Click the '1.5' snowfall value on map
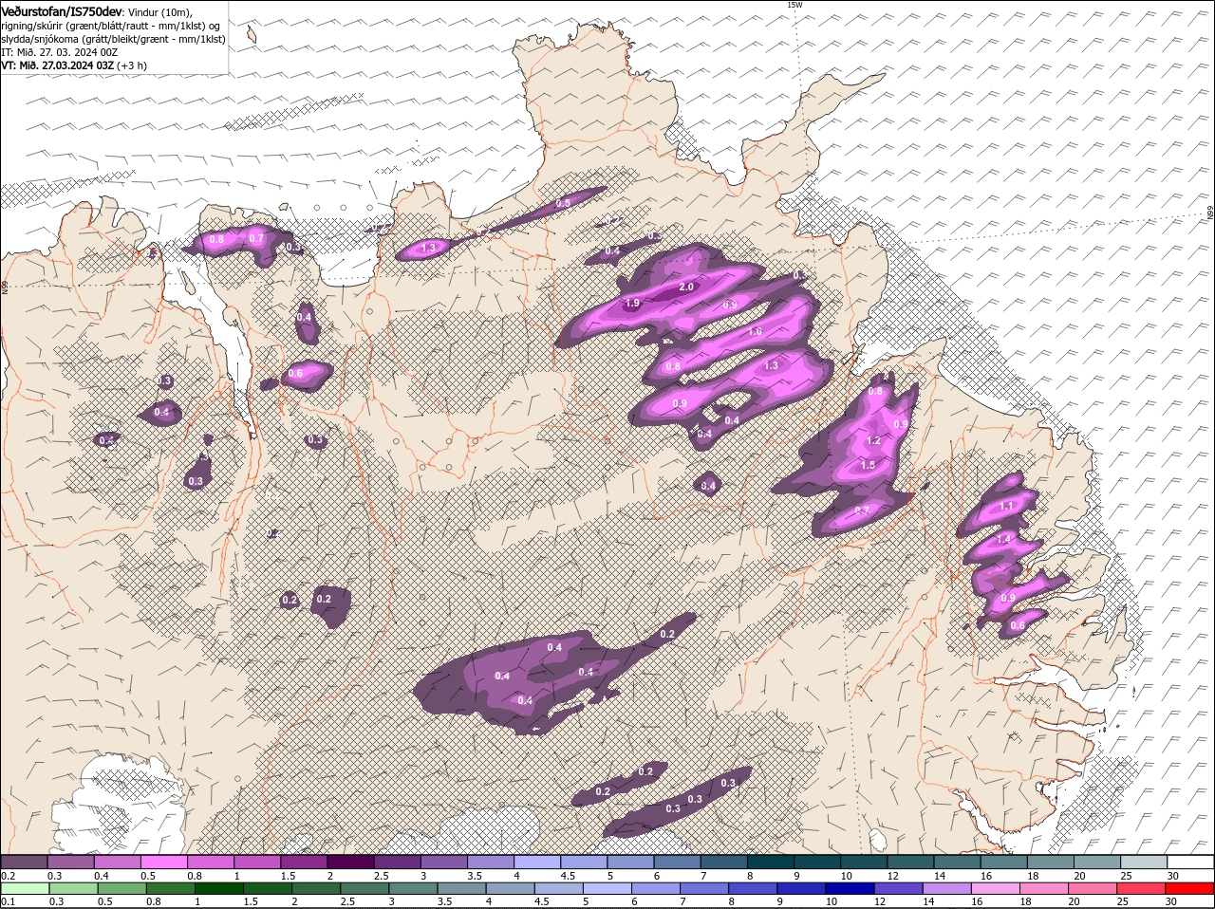1215x909 pixels. point(868,465)
